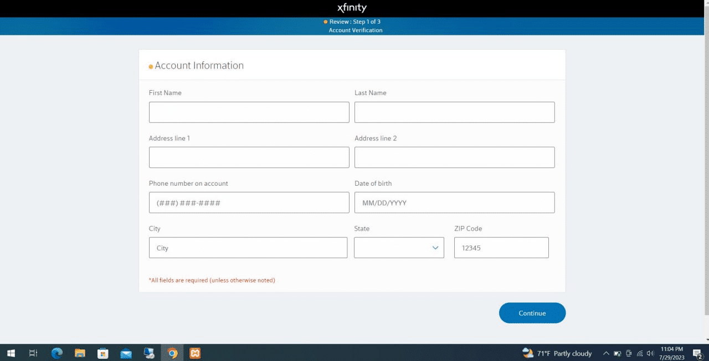
Task: Open the Wi-Fi network tray icon
Action: pos(640,353)
